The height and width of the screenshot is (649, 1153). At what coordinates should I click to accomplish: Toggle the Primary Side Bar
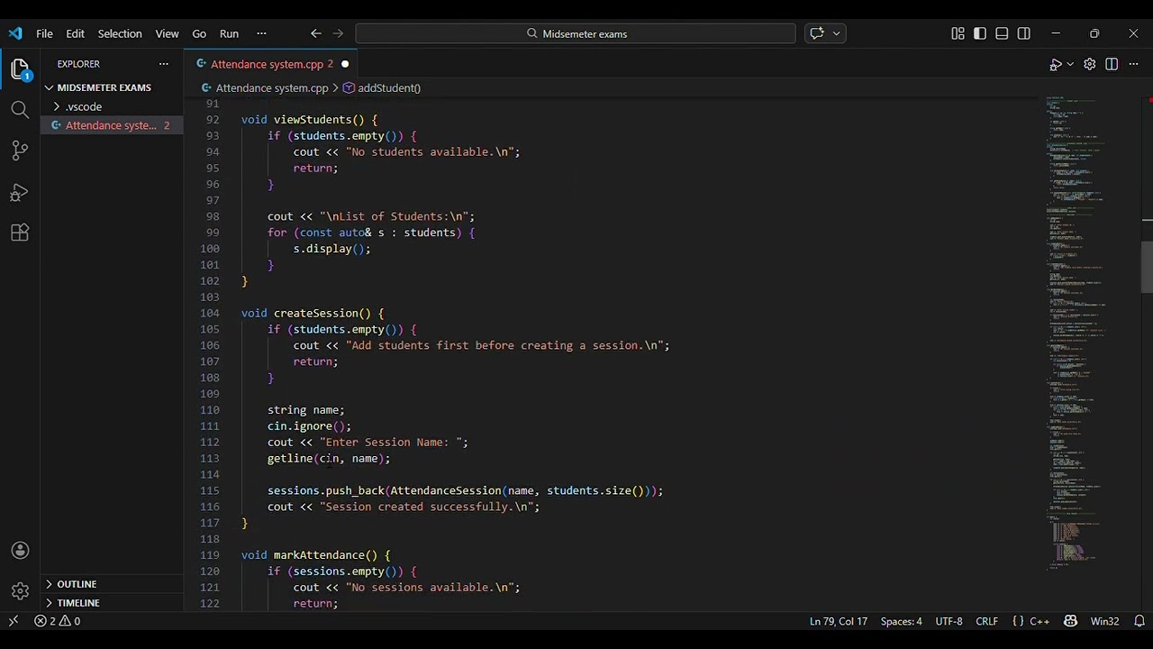coord(979,33)
